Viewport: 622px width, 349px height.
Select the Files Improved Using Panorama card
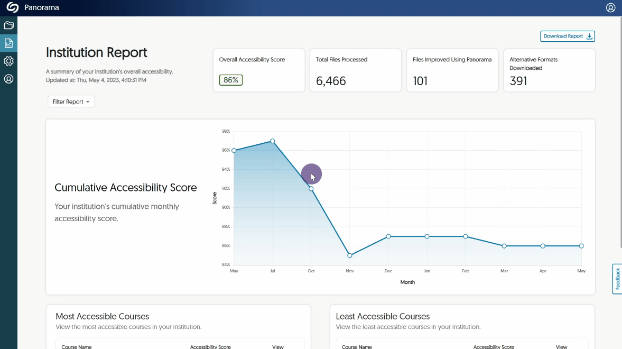452,70
